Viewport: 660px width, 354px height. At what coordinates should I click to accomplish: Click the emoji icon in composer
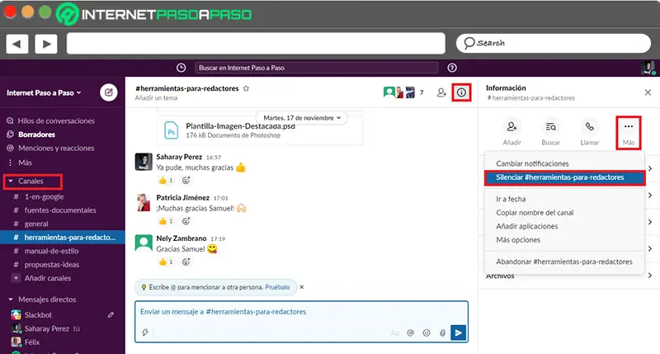click(x=427, y=333)
